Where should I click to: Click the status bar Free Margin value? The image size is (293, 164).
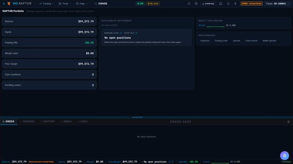tap(130, 162)
